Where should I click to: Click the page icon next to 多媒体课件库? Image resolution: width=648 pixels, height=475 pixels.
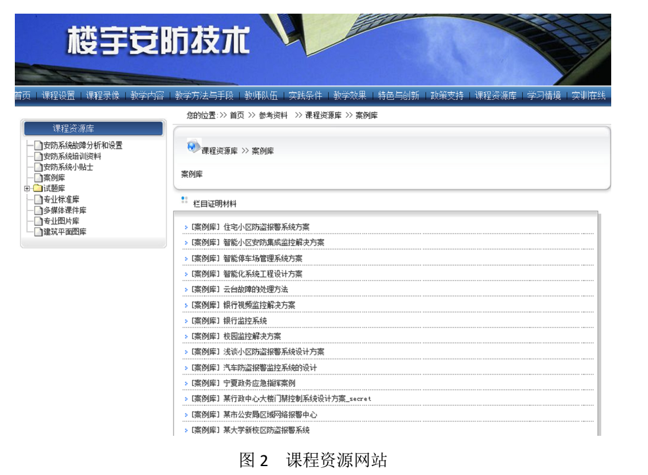click(38, 210)
